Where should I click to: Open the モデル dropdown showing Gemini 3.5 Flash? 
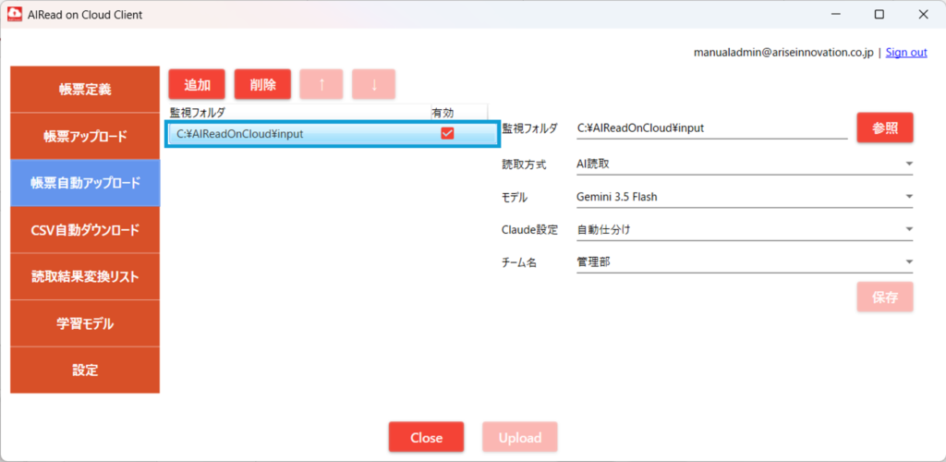pos(745,197)
